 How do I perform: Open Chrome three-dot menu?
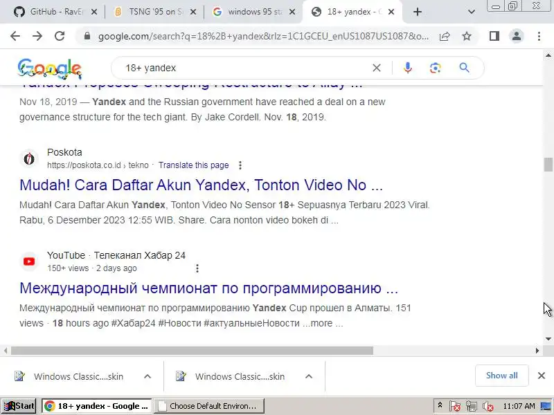(539, 36)
